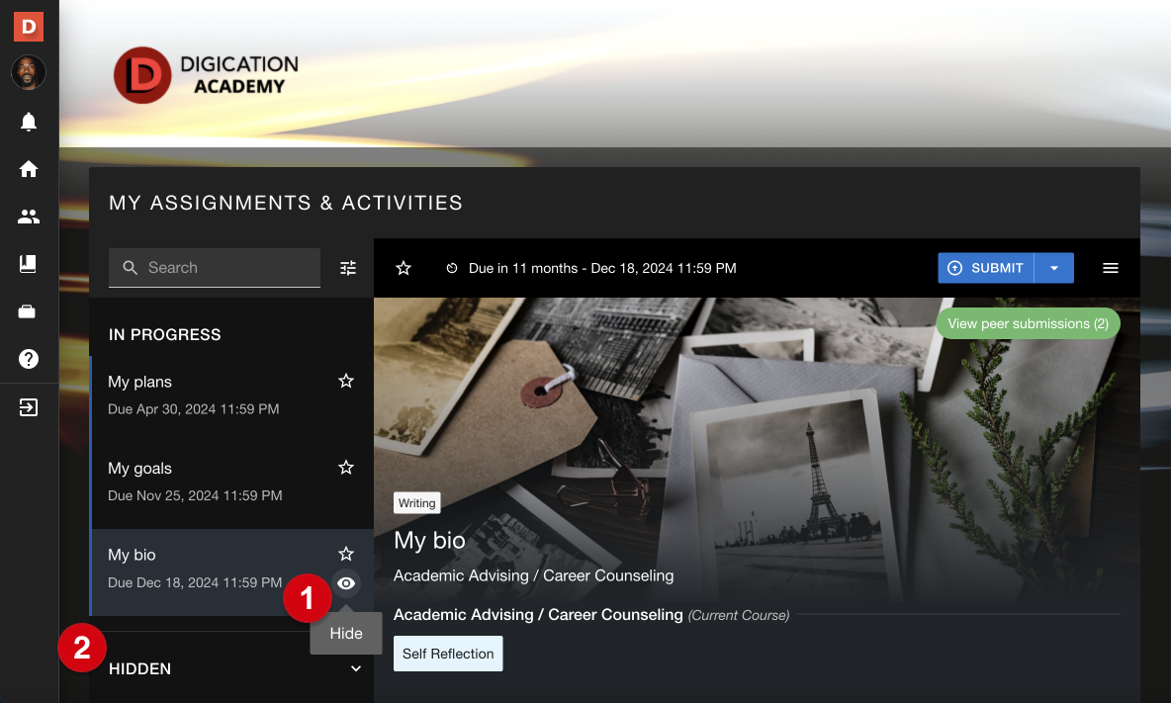Click View peer submissions (2)

click(x=1028, y=323)
